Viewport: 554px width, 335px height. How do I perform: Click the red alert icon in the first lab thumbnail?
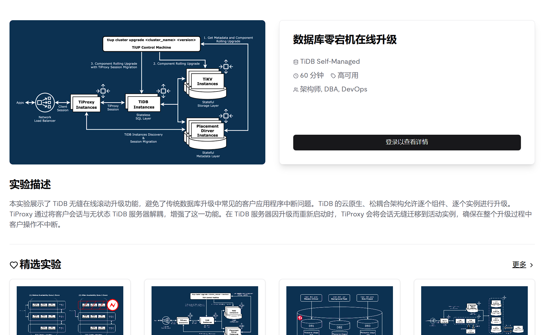click(113, 305)
